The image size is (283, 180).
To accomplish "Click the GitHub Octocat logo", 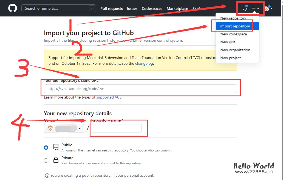I will tap(13, 8).
